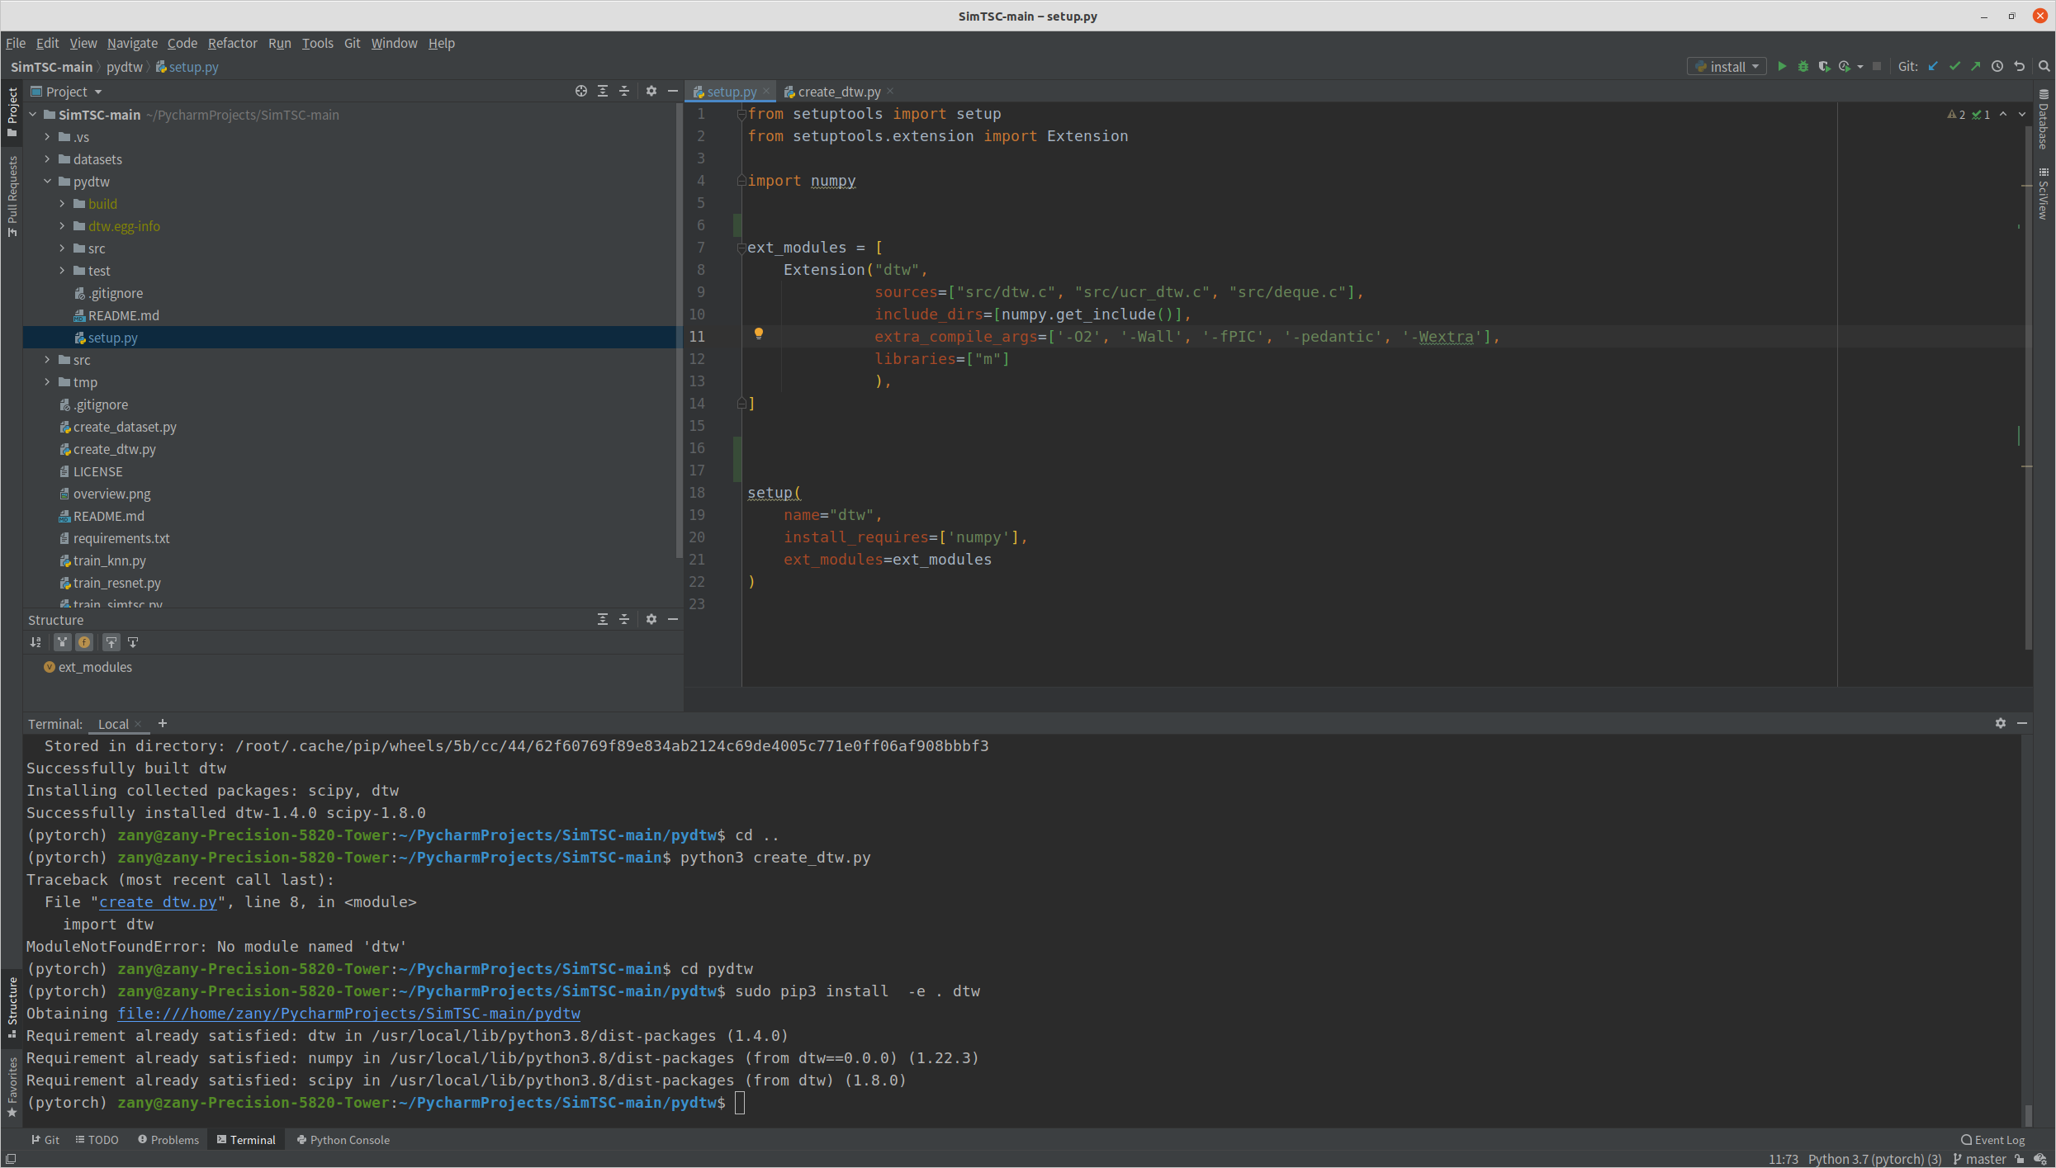Image resolution: width=2056 pixels, height=1168 pixels.
Task: Toggle Sort Alphabetically in Structure panel
Action: [36, 642]
